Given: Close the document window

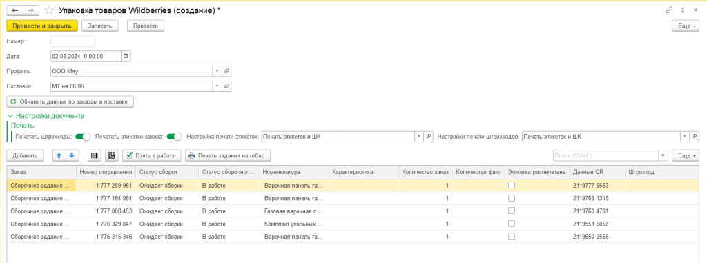Looking at the screenshot, I should click(696, 10).
